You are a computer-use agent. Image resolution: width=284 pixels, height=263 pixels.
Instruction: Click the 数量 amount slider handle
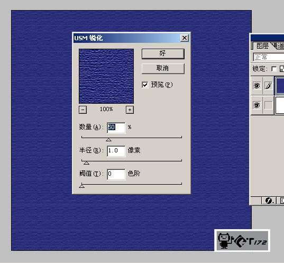(x=108, y=140)
